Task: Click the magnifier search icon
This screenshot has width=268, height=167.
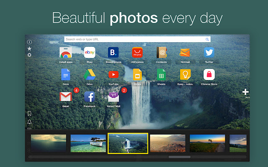Action: [x=207, y=39]
